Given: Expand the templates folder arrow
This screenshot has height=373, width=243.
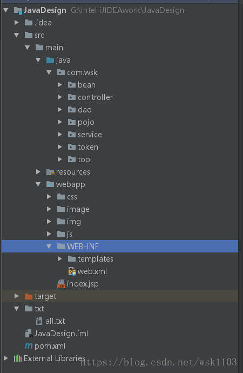Looking at the screenshot, I should (60, 259).
